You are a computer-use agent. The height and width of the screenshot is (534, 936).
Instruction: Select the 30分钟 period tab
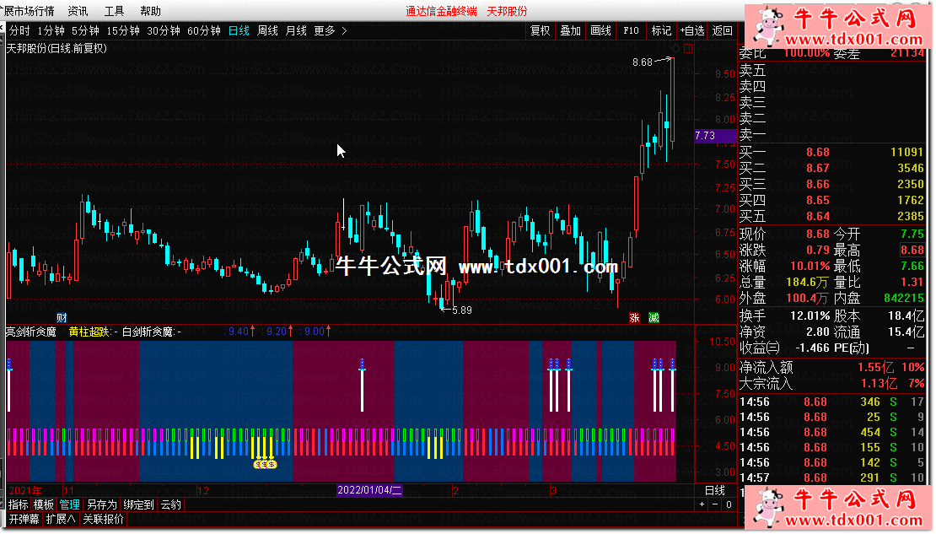tap(164, 30)
